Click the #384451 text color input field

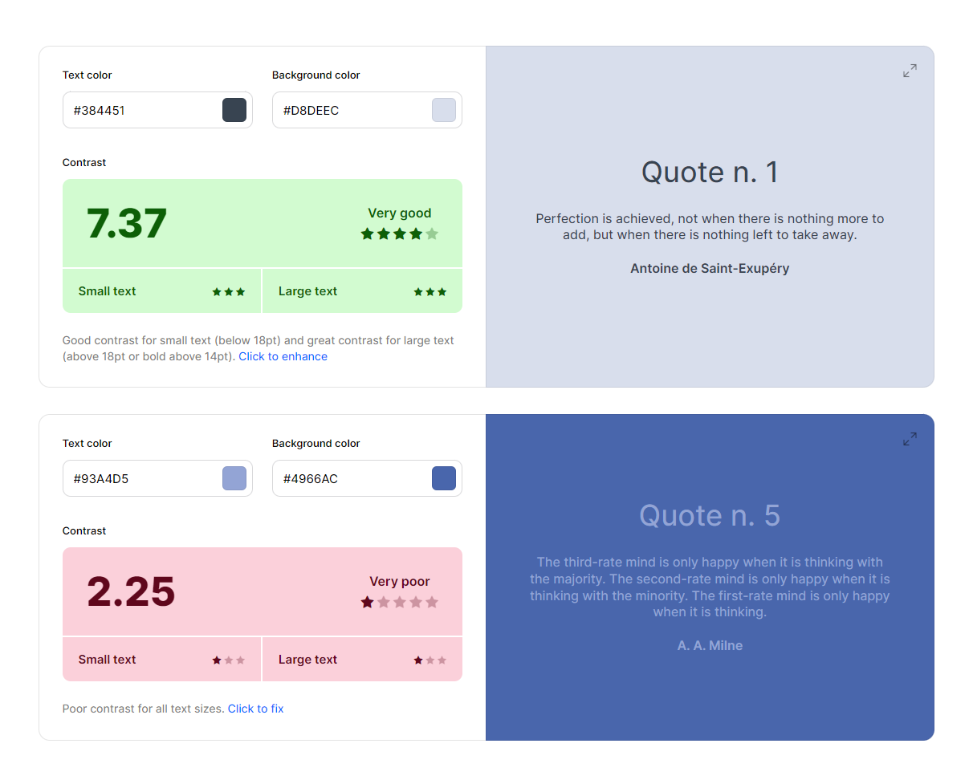(157, 110)
